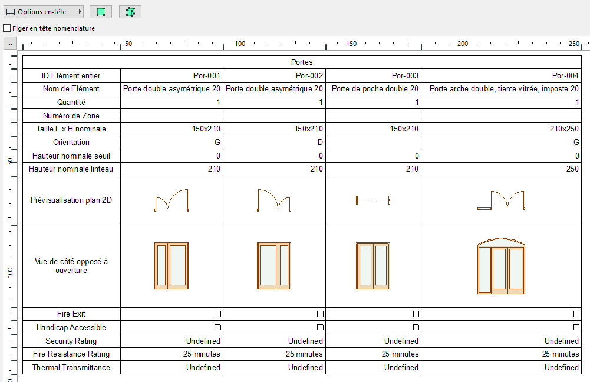This screenshot has height=382, width=590.
Task: Click Por-004 Quantité value cell
Action: tap(501, 103)
